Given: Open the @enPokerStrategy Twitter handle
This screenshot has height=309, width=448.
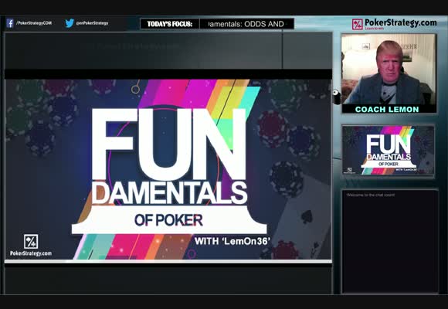Looking at the screenshot, I should click(92, 23).
